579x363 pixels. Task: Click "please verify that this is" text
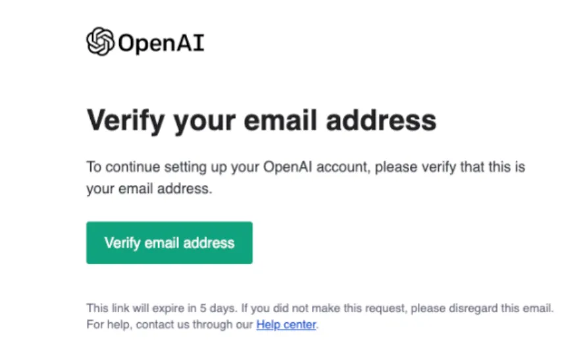click(x=451, y=167)
